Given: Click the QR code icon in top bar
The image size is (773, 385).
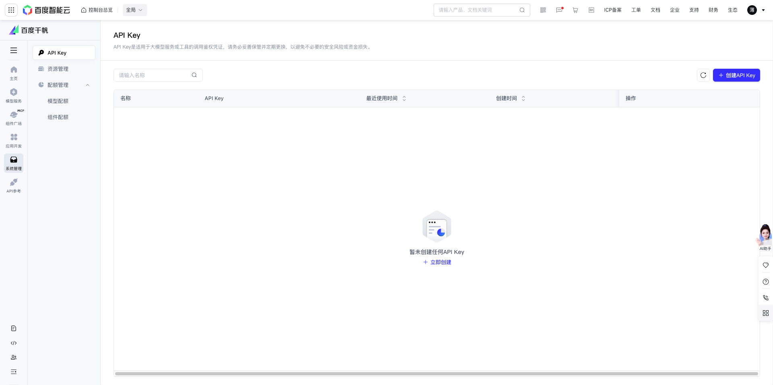Looking at the screenshot, I should (543, 10).
